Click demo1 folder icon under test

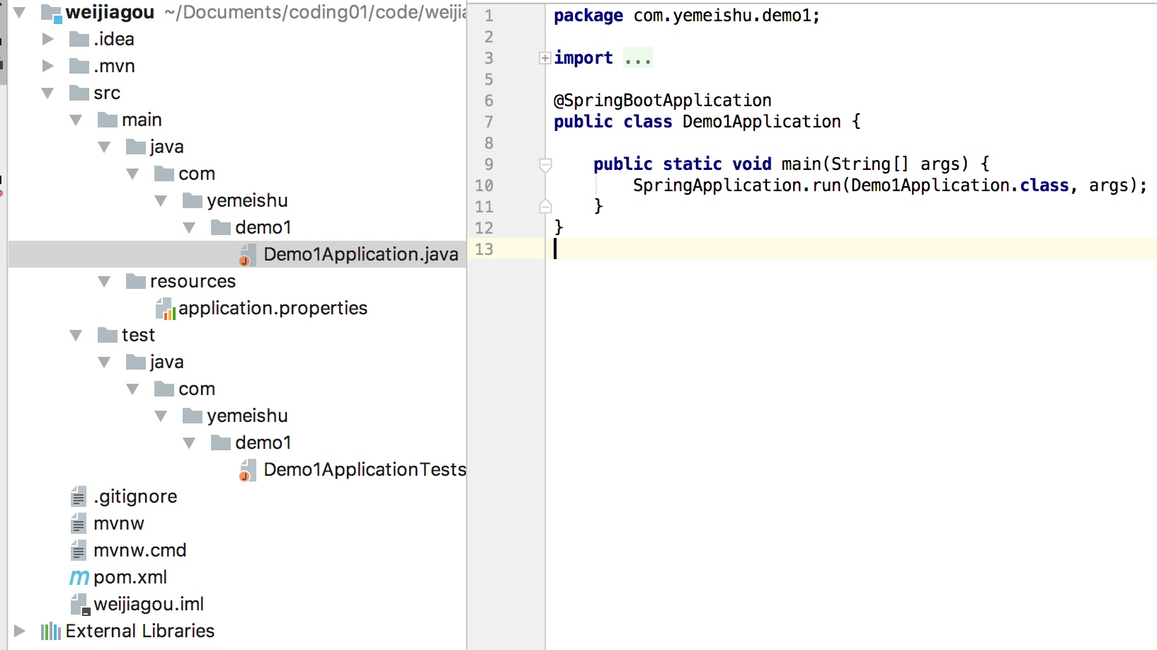coord(221,443)
